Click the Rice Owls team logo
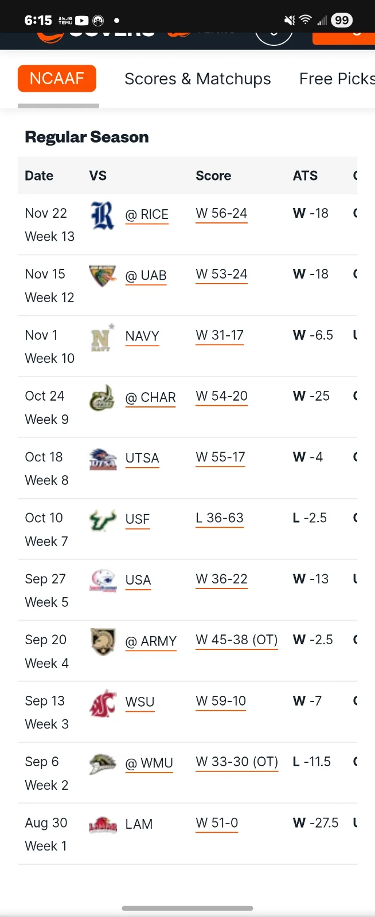Viewport: 375px width, 917px height. [x=103, y=215]
